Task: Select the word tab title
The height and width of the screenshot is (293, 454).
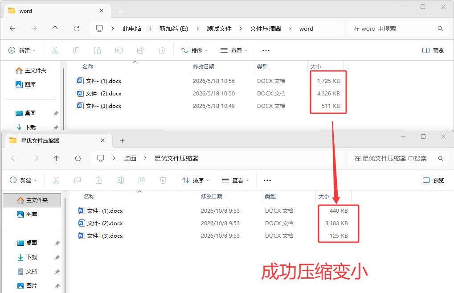Action: [26, 11]
